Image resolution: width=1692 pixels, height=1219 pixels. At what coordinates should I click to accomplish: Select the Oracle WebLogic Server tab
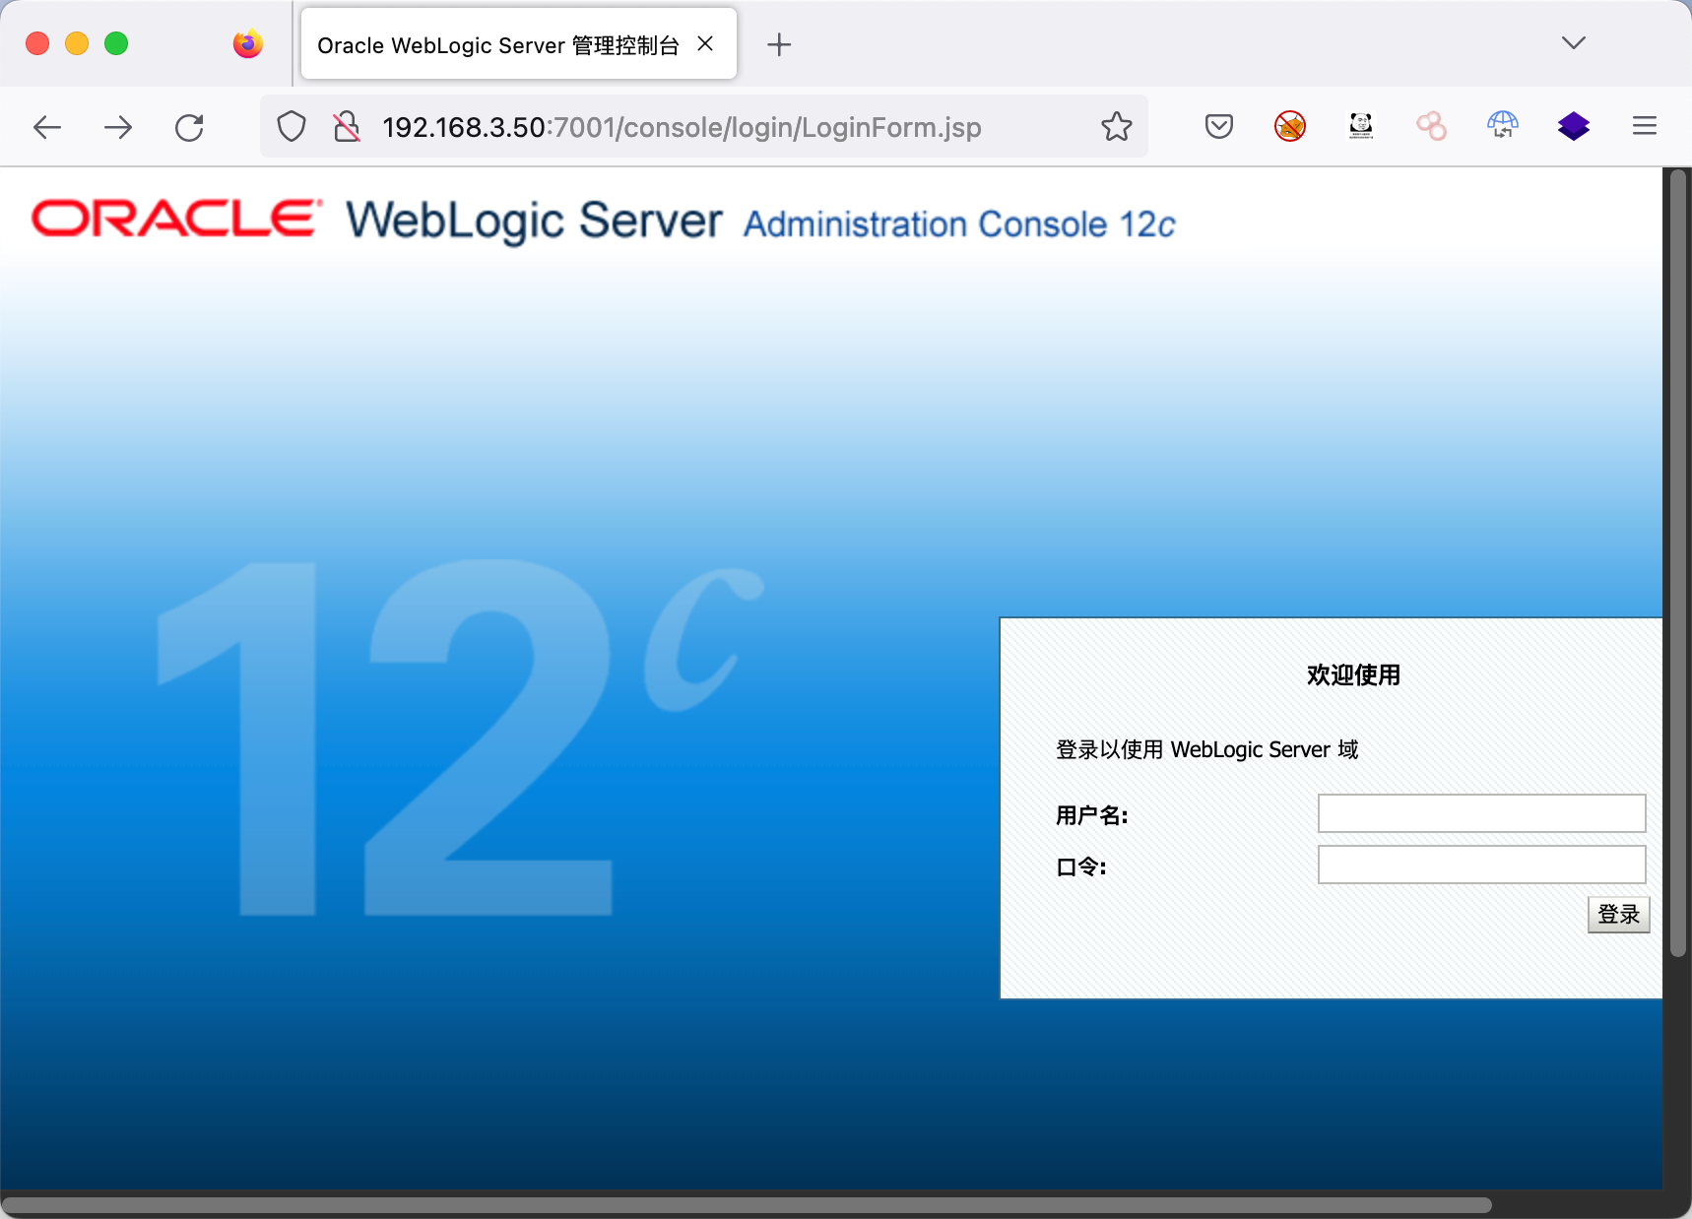tap(497, 45)
